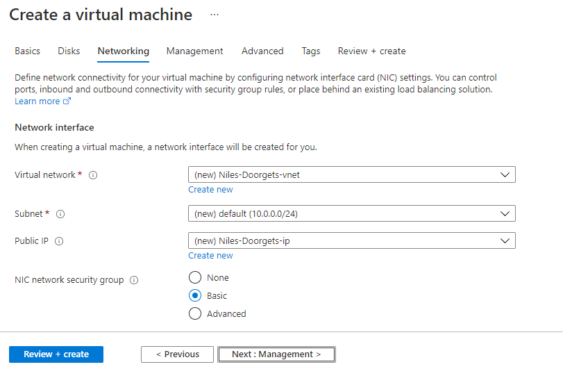
Task: Click info icon beside Subnet label
Action: [x=60, y=214]
